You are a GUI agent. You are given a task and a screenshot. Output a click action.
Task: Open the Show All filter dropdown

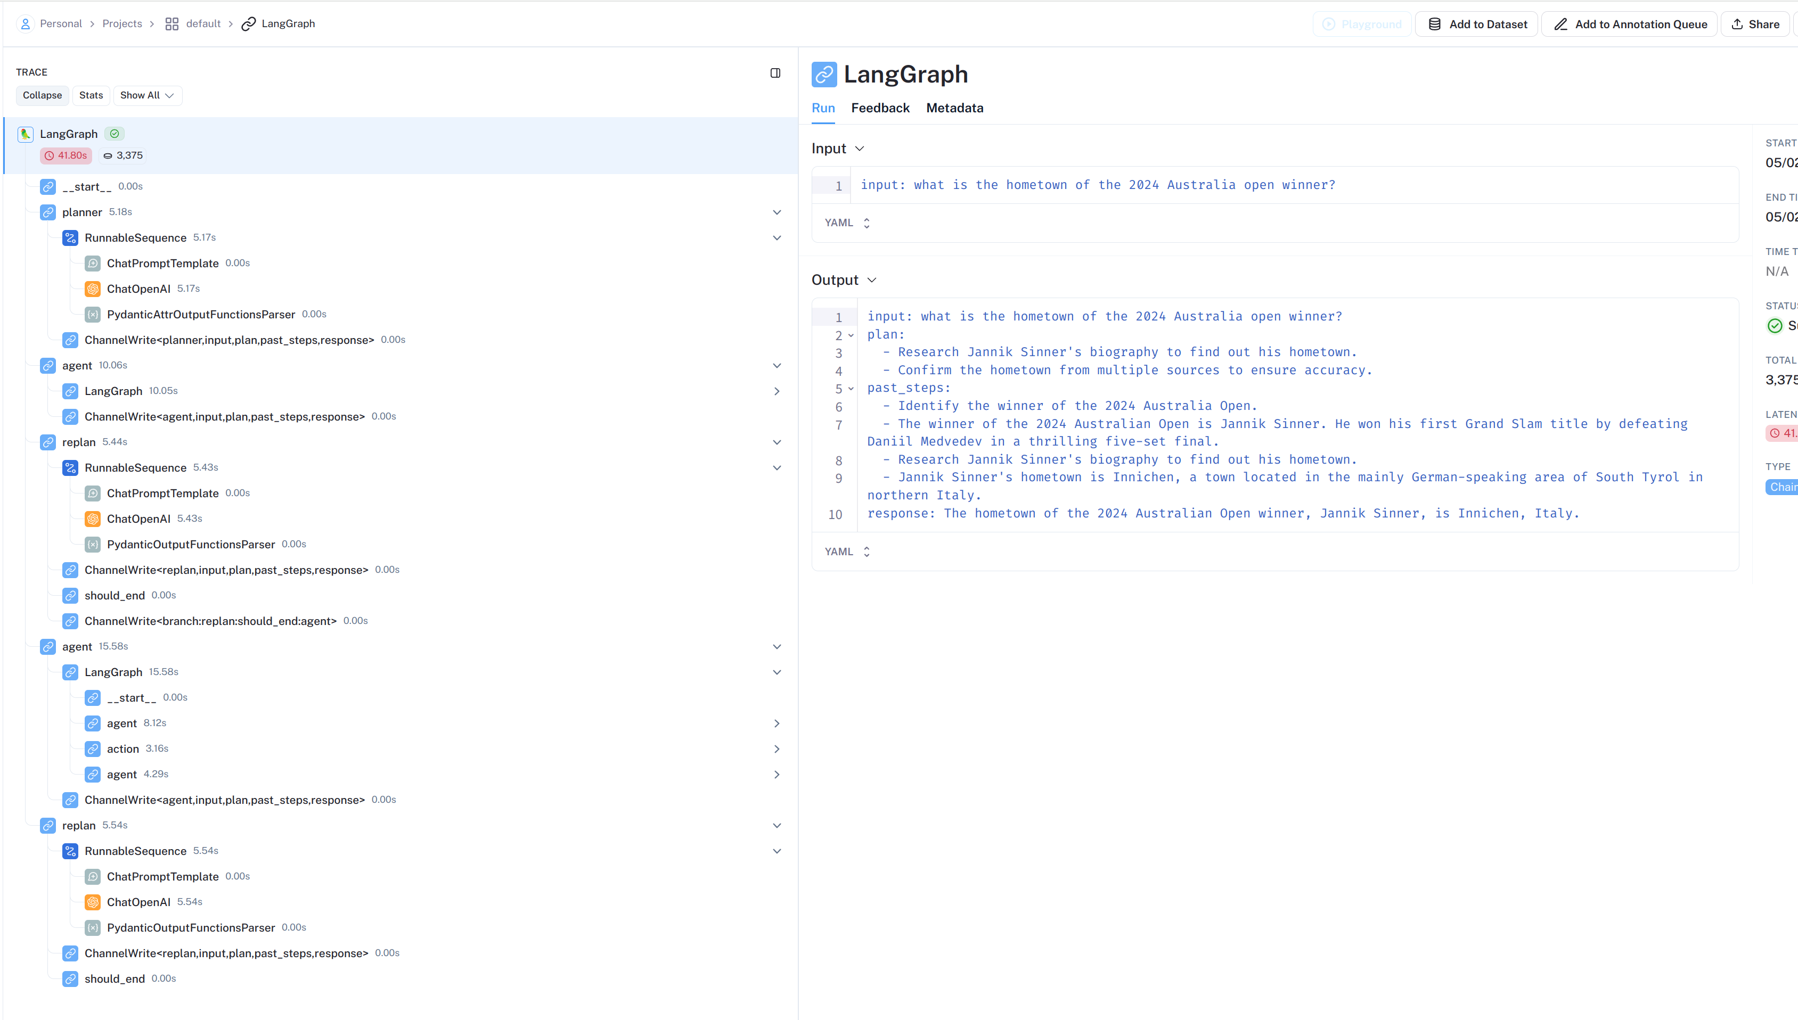(x=147, y=95)
